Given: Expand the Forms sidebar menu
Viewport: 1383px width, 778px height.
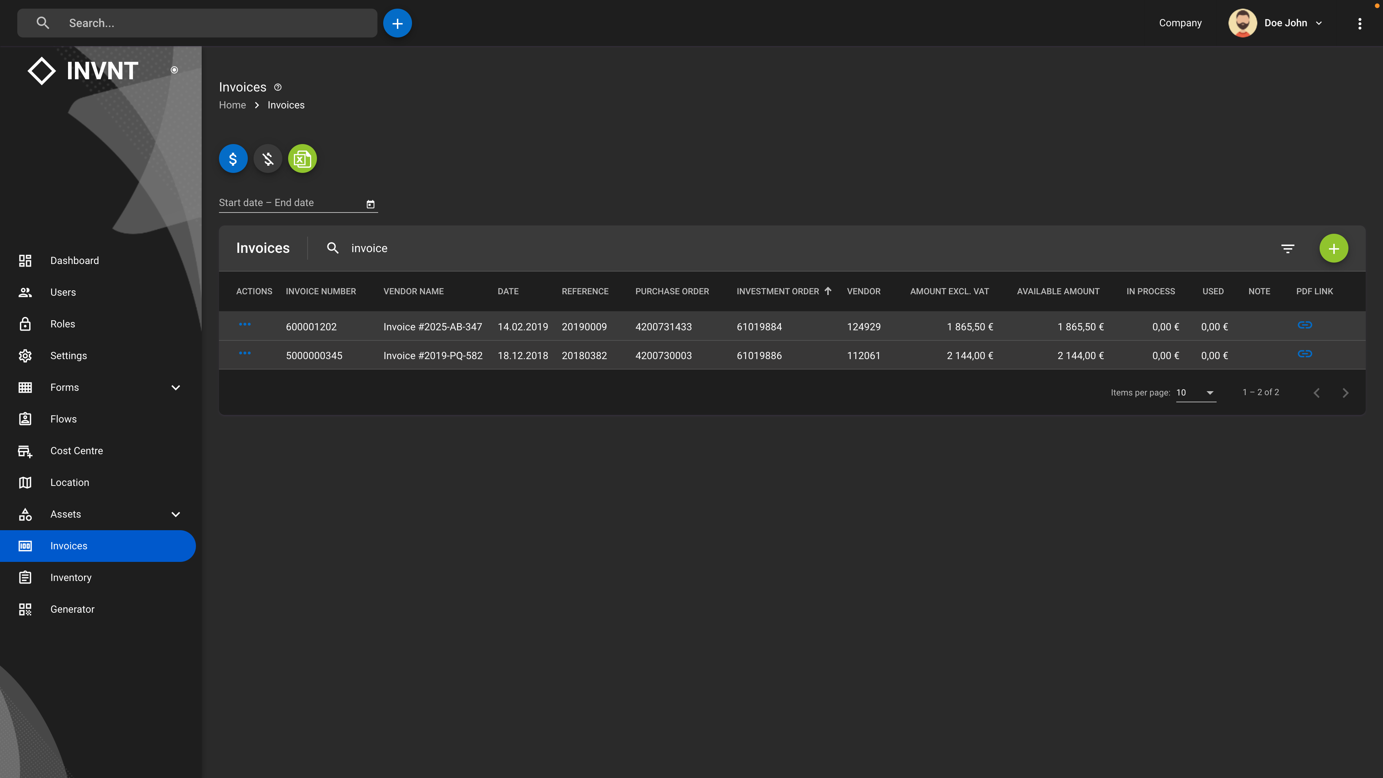Looking at the screenshot, I should pyautogui.click(x=175, y=388).
